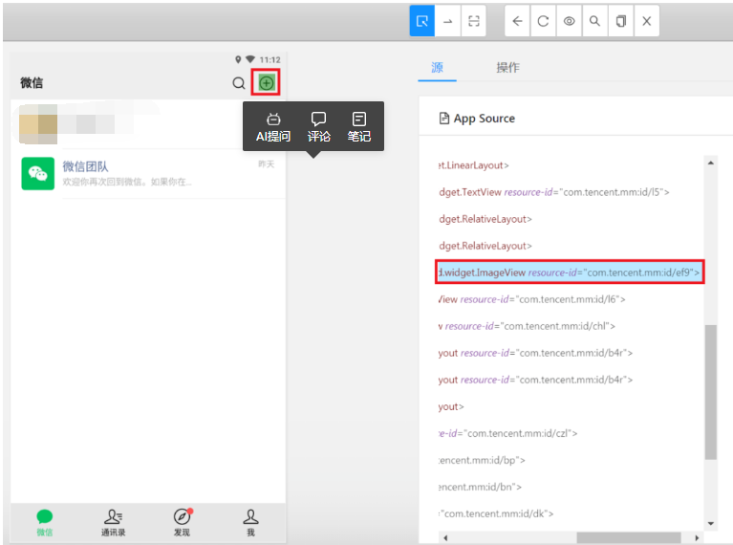
Task: Select source node with id l6
Action: point(532,299)
